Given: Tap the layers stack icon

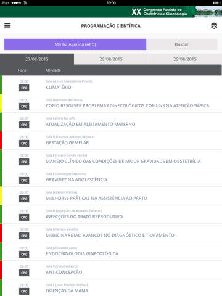Looking at the screenshot, I should [x=214, y=26].
